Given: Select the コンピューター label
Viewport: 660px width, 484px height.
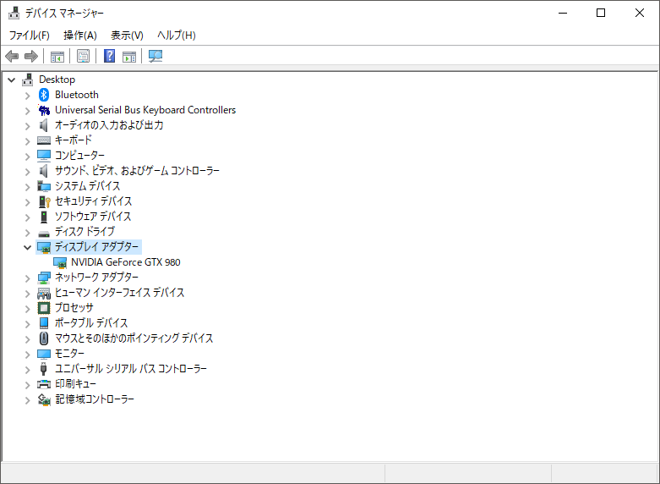Looking at the screenshot, I should pyautogui.click(x=79, y=155).
